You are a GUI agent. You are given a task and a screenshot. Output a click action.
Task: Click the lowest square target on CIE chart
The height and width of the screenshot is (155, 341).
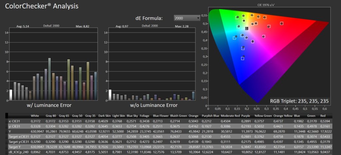coord(242,59)
